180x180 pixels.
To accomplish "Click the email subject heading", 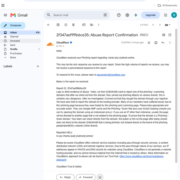I will pyautogui.click(x=97, y=35).
